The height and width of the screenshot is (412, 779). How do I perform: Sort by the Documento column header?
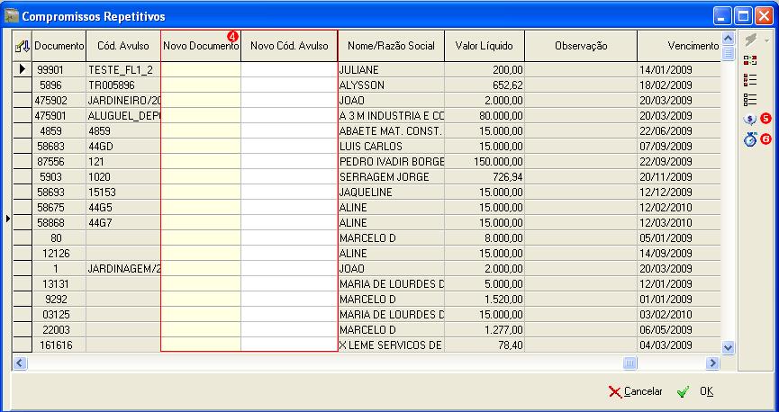pyautogui.click(x=60, y=46)
